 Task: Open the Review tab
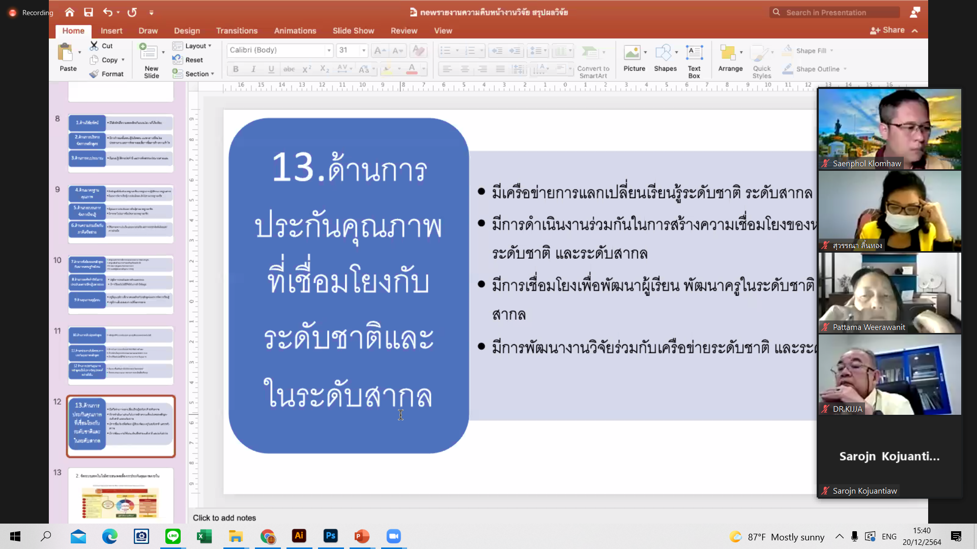pos(404,30)
